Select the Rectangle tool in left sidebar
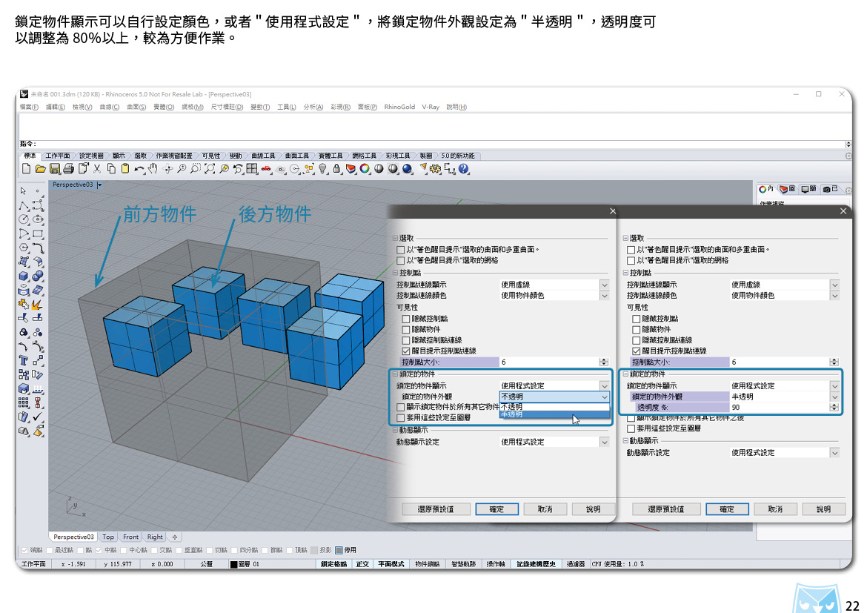Image resolution: width=867 pixels, height=613 pixels. coord(38,234)
